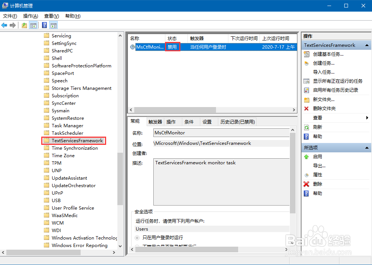Click the Show all running tasks icon
Viewport: 372px width, 265px height.
coord(306,81)
